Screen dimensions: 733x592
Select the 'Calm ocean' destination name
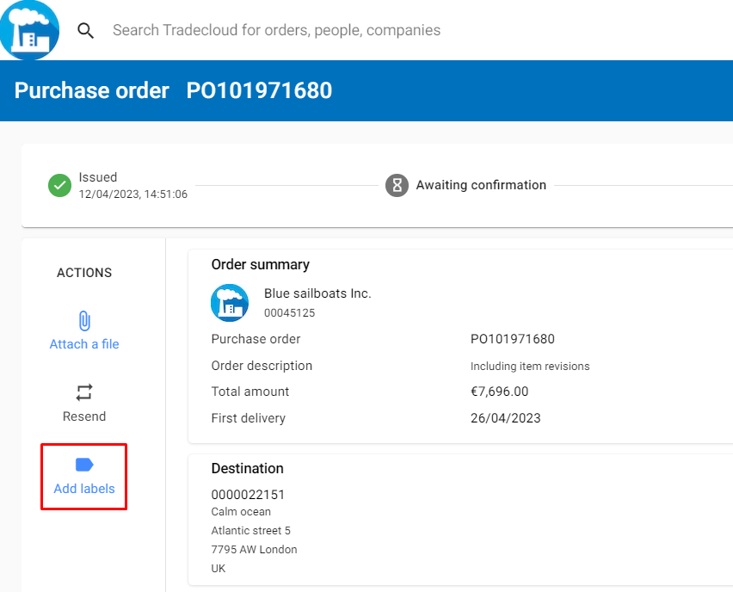tap(241, 512)
